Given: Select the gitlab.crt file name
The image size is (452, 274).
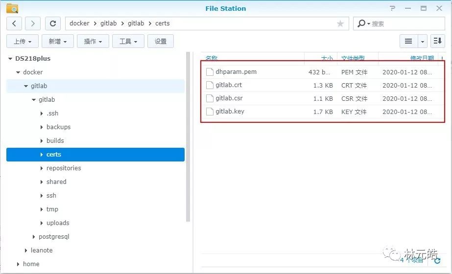Looking at the screenshot, I should click(x=229, y=85).
